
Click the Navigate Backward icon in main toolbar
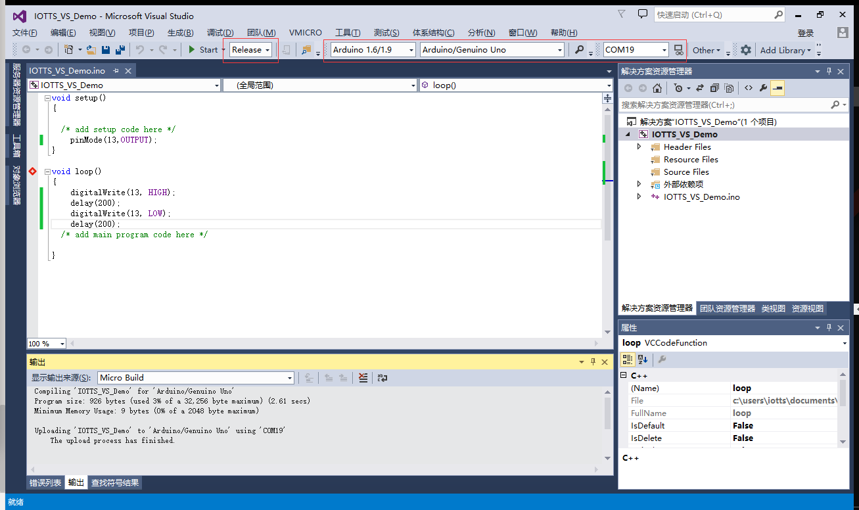tap(26, 49)
